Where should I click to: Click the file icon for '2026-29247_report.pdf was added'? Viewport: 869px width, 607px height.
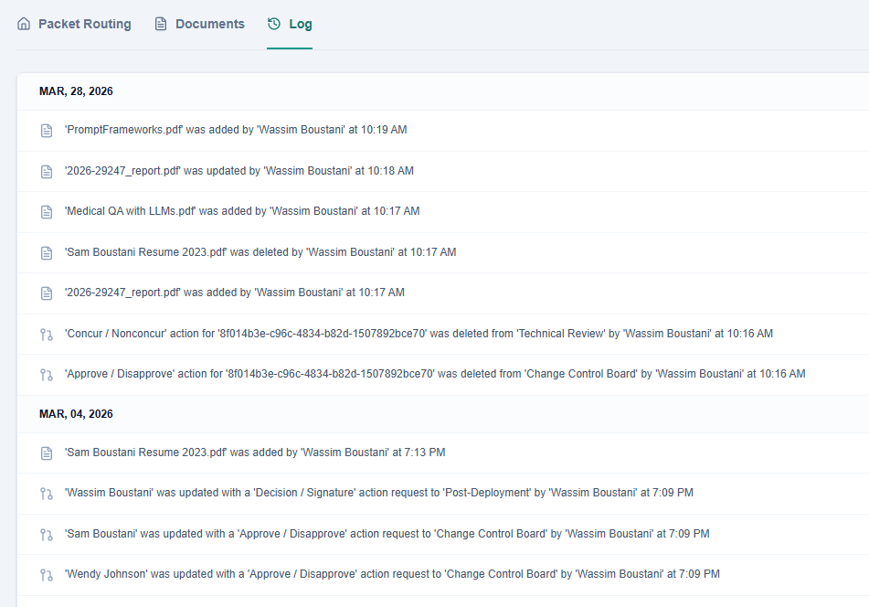pos(47,293)
